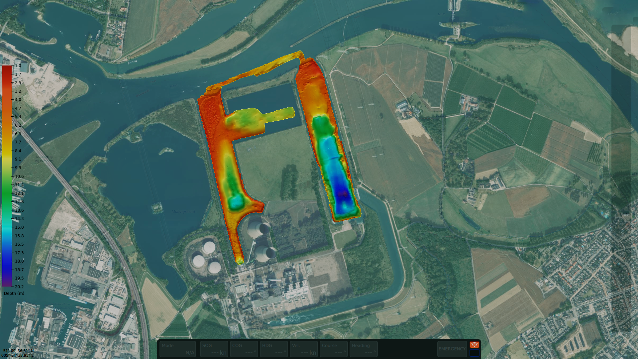Click the EMERGENCY button

coord(452,349)
